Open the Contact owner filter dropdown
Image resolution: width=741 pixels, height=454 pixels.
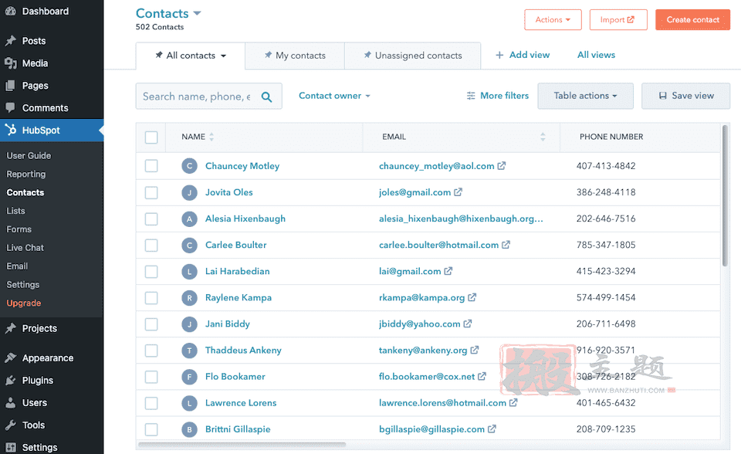click(334, 96)
